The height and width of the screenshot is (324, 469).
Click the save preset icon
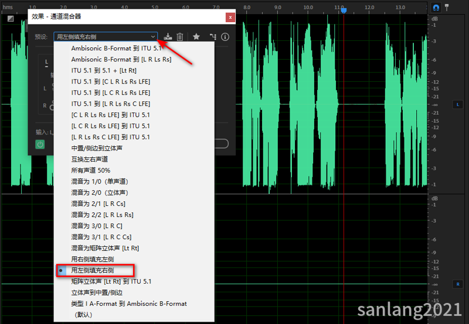pyautogui.click(x=168, y=37)
